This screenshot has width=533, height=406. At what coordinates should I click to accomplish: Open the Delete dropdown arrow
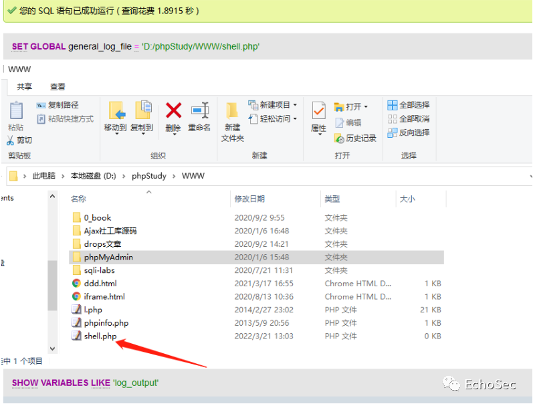tap(175, 134)
